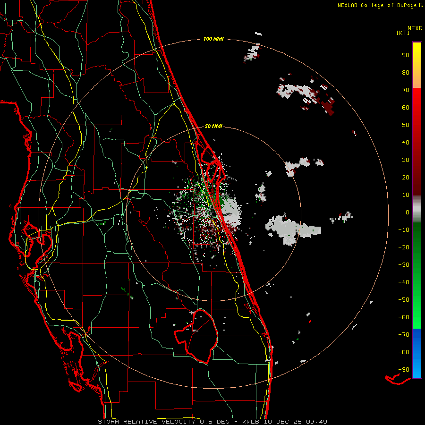The width and height of the screenshot is (425, 425).
Task: Click the positive 50 scale label
Action: (406, 125)
